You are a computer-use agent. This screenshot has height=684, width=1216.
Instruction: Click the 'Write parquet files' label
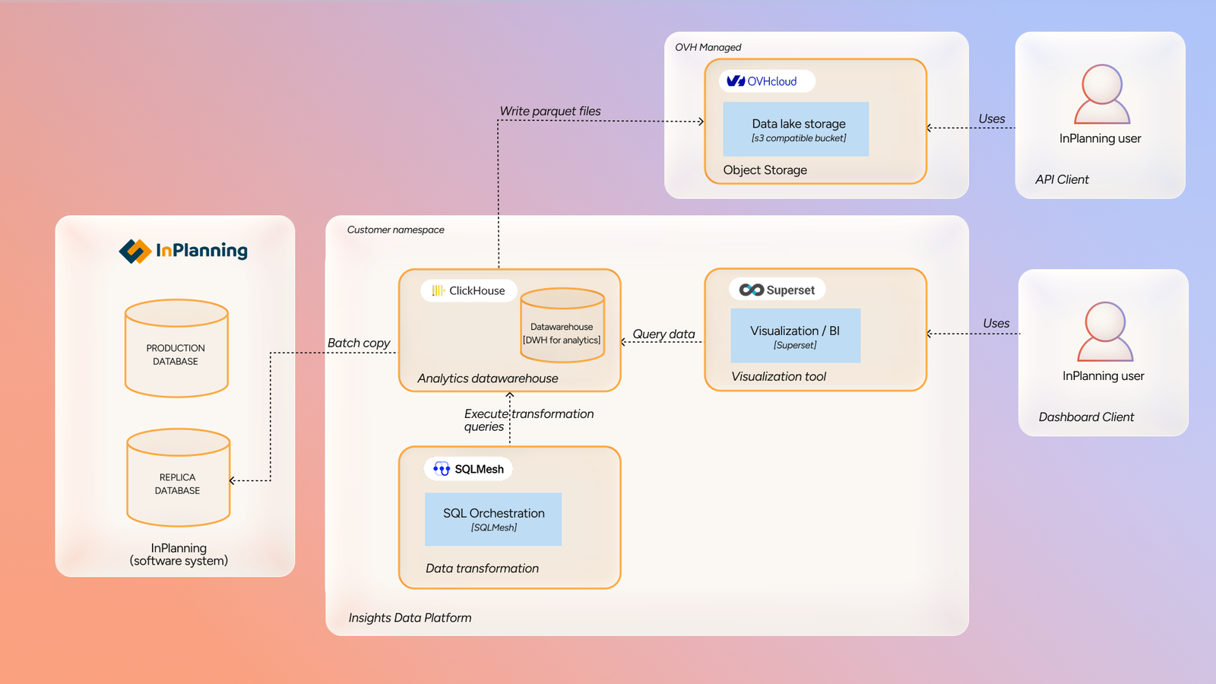coord(550,111)
